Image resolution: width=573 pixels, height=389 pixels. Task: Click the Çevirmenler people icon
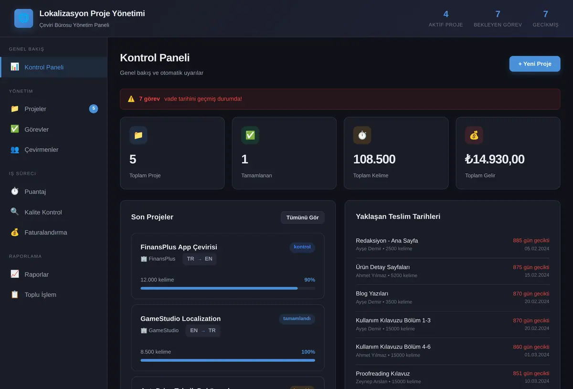tap(15, 149)
